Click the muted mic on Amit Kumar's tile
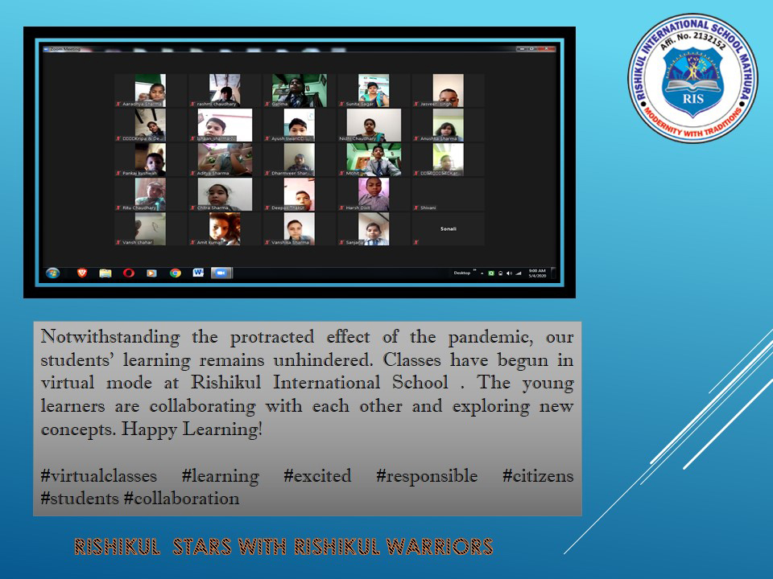Screen dimensions: 773x579 pyautogui.click(x=192, y=242)
